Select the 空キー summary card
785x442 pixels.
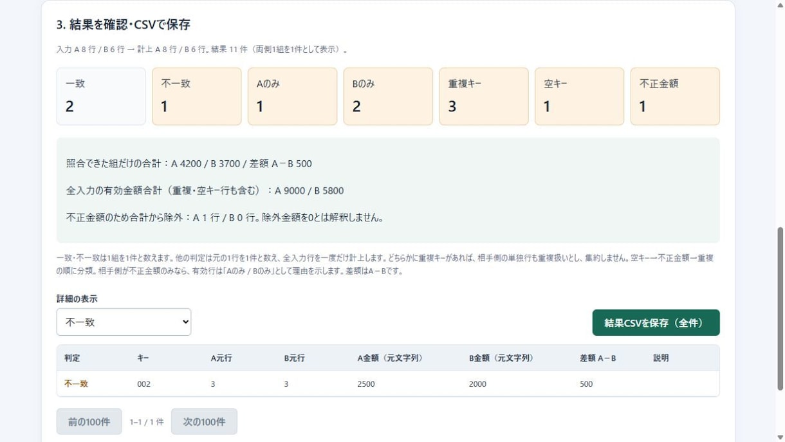(x=579, y=97)
